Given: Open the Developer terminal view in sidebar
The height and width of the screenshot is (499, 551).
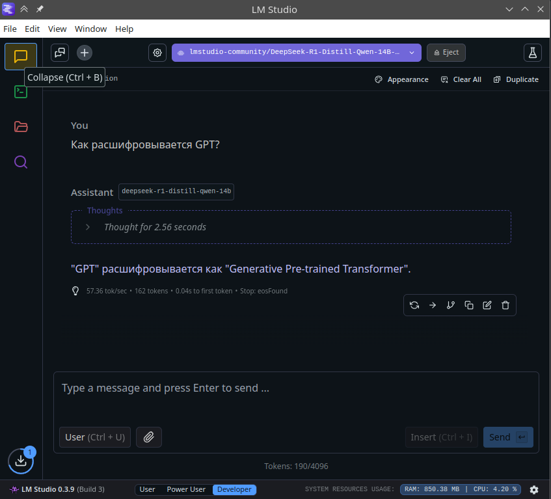Looking at the screenshot, I should [21, 92].
